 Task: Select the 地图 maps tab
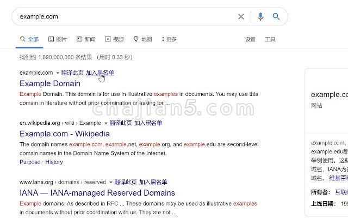click(142, 39)
